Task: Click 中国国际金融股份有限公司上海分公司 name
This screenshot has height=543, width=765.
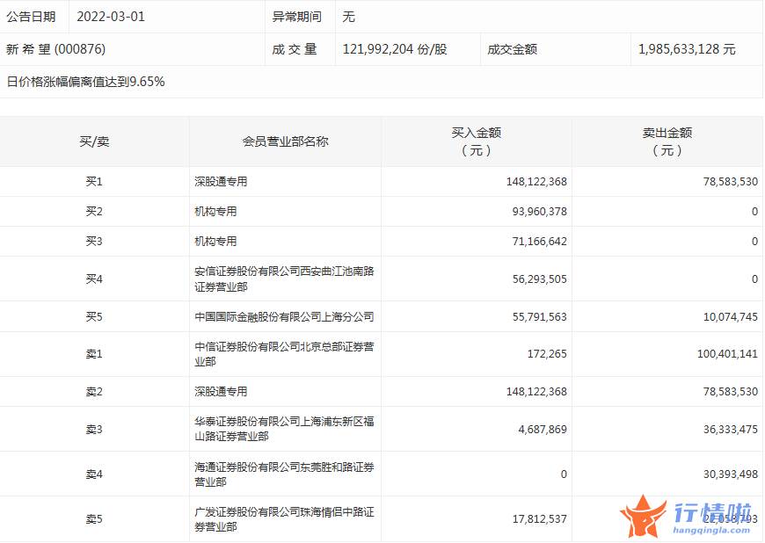Action: pyautogui.click(x=284, y=317)
